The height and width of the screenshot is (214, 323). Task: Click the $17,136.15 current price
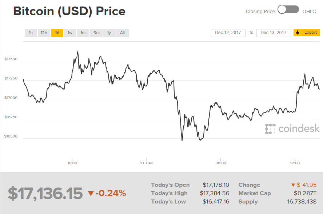point(45,193)
